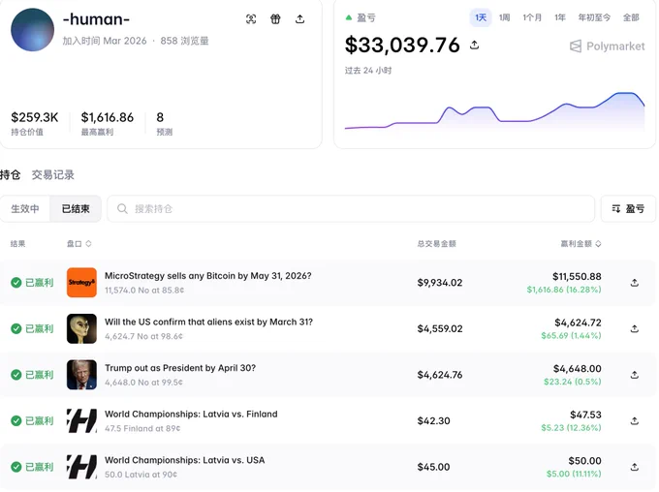Open the aliens exist by March 31 market
The image size is (659, 492).
click(x=209, y=322)
